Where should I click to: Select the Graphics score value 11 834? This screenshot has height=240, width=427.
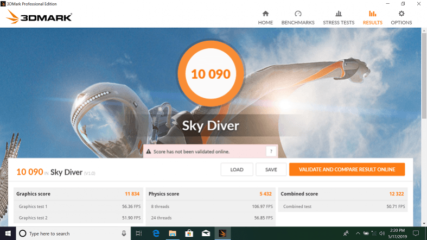pyautogui.click(x=132, y=194)
